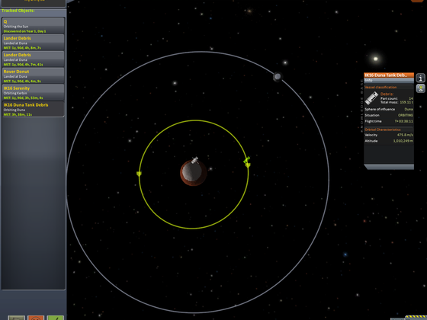
Task: Click the 'IK16 Duna Tank Deb..' panel title
Action: click(x=389, y=75)
